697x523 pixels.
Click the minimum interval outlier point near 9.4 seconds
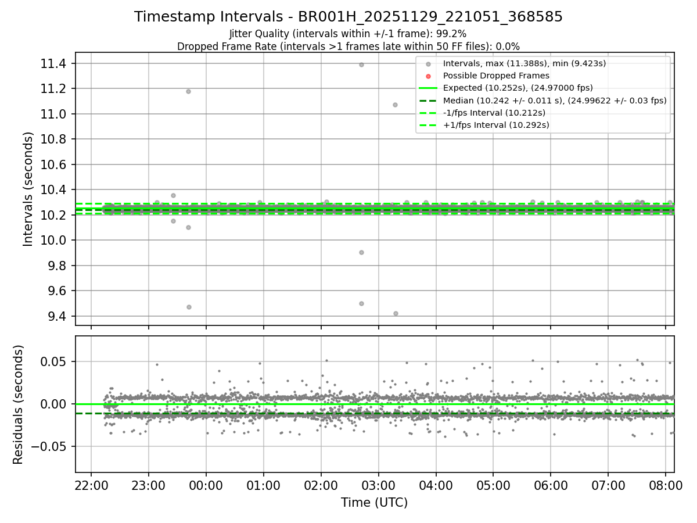(x=396, y=313)
